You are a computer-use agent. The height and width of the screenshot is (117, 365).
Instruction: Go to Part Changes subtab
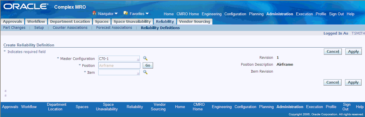[x=14, y=28]
